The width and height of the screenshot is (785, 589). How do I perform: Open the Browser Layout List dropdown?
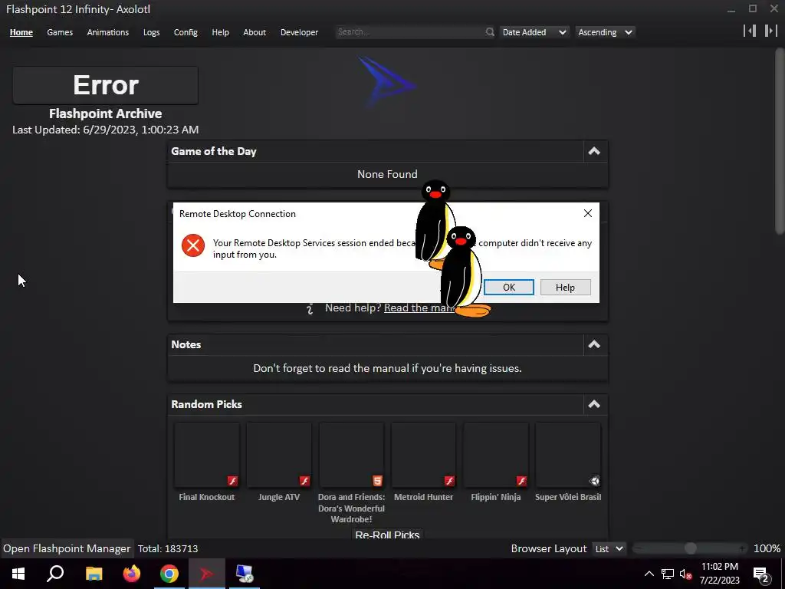point(609,549)
